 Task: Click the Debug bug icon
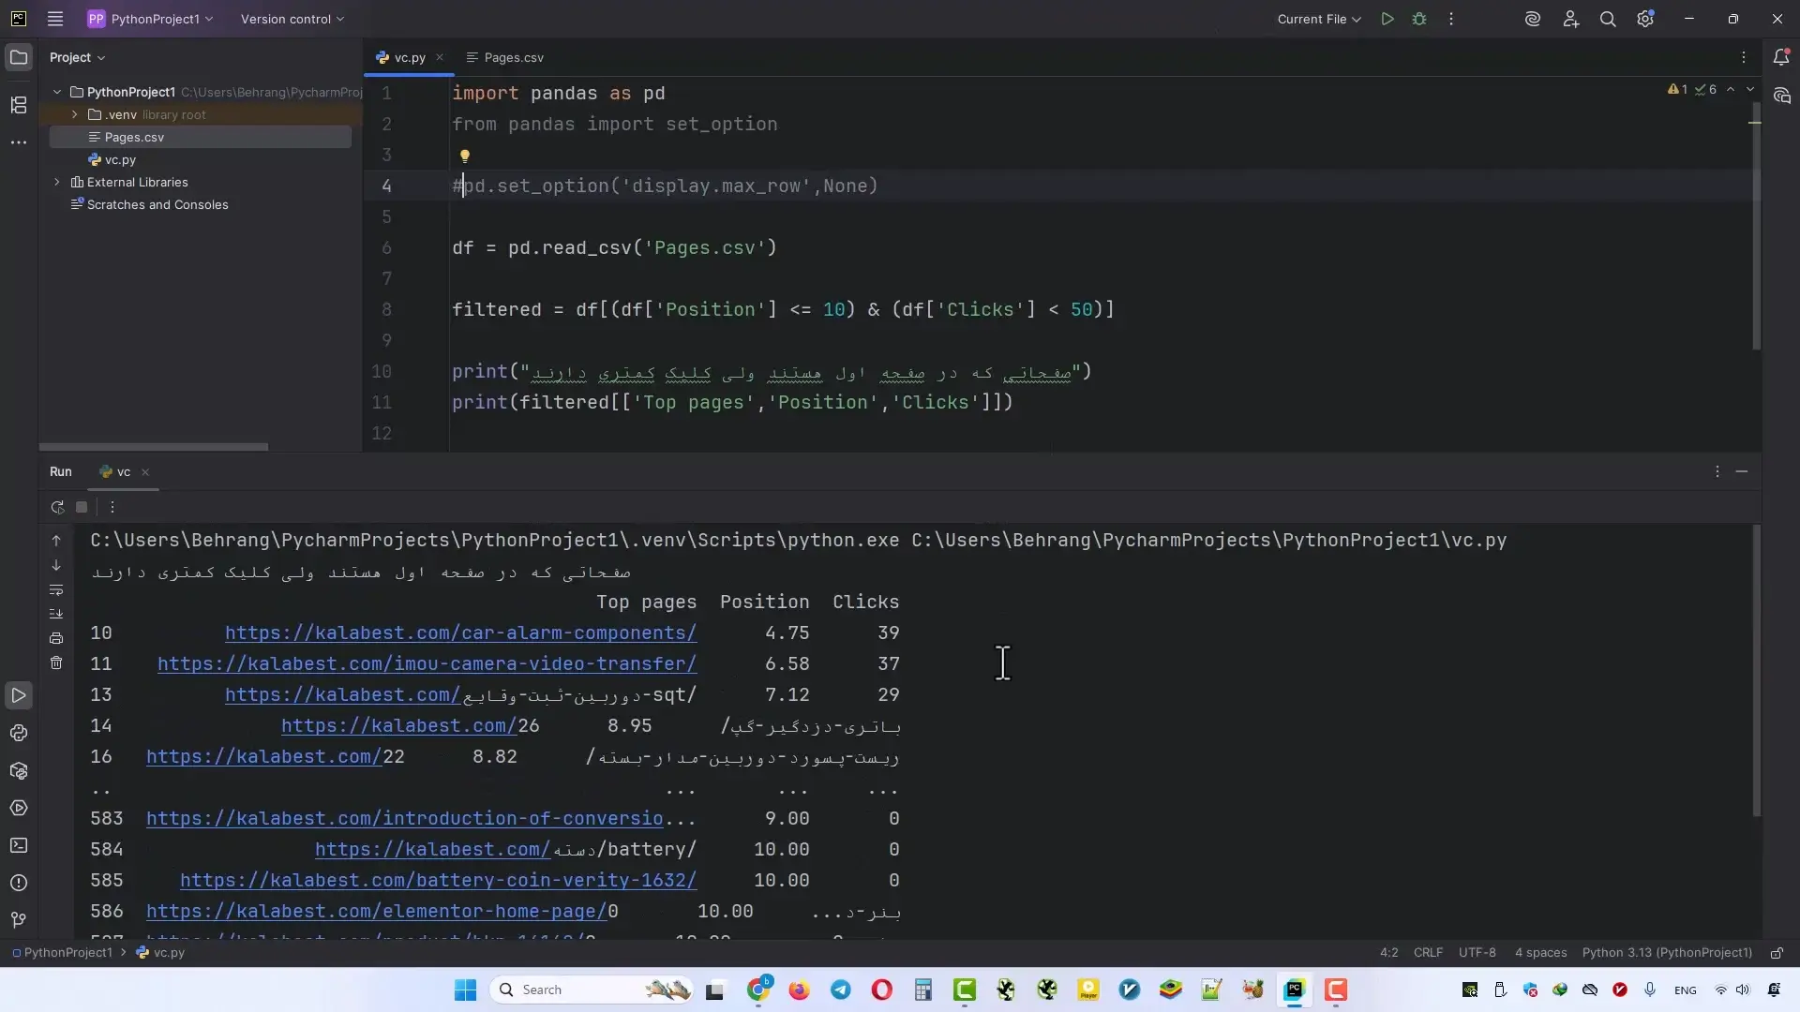[x=1419, y=19]
